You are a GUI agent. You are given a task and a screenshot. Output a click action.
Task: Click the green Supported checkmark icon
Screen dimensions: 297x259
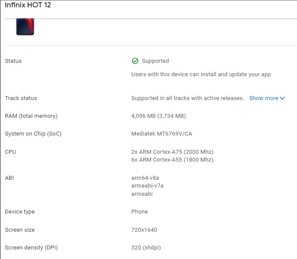(x=135, y=61)
